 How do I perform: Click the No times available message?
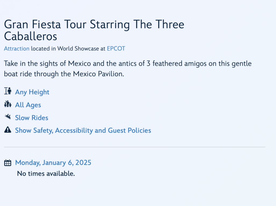point(46,174)
